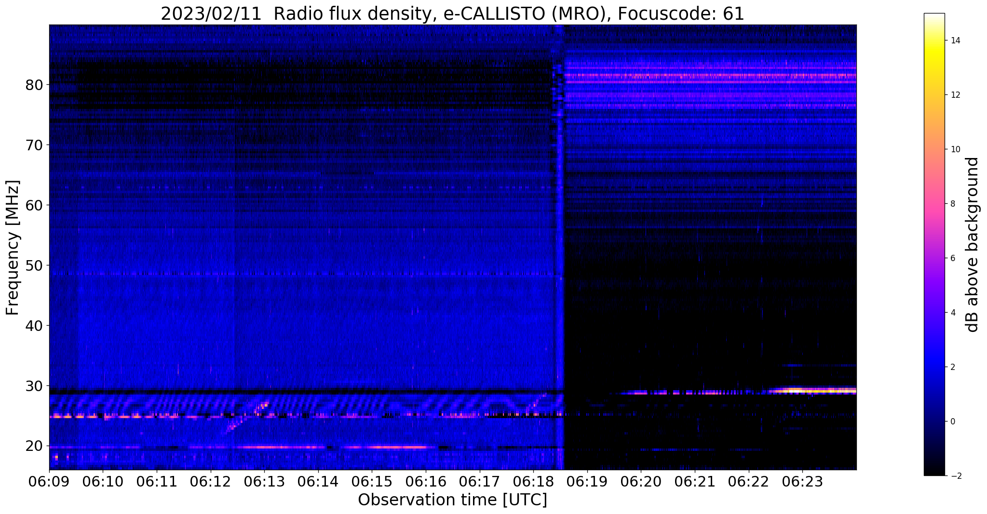
Task: Click the colorbar tick label 4
Action: [952, 313]
